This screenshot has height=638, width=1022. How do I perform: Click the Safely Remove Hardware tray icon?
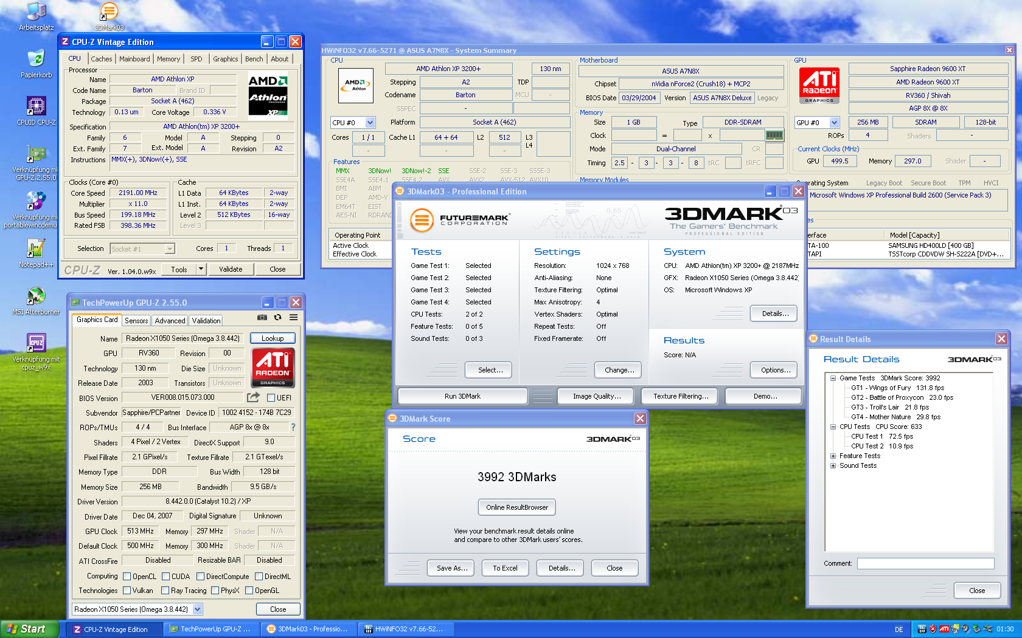pyautogui.click(x=977, y=629)
